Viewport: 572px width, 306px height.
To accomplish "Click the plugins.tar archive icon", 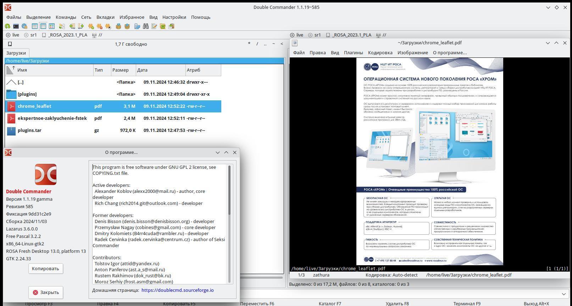I will pos(11,130).
